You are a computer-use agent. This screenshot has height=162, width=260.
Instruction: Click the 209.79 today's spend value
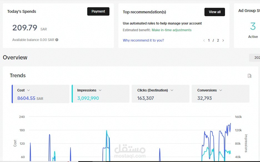[x=25, y=28]
